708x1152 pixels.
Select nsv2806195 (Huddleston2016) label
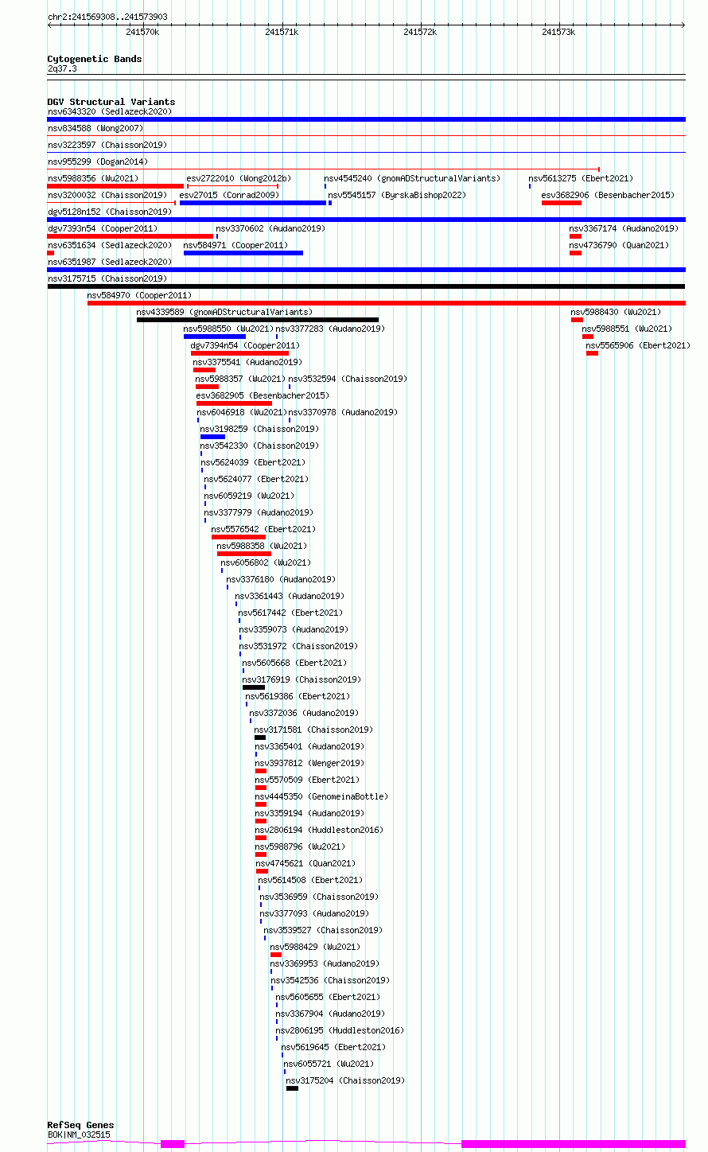click(340, 1031)
